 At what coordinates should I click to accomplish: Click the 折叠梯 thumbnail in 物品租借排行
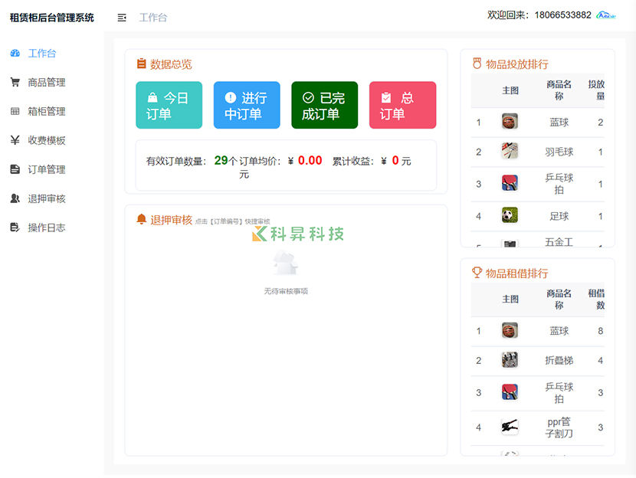[x=510, y=360]
